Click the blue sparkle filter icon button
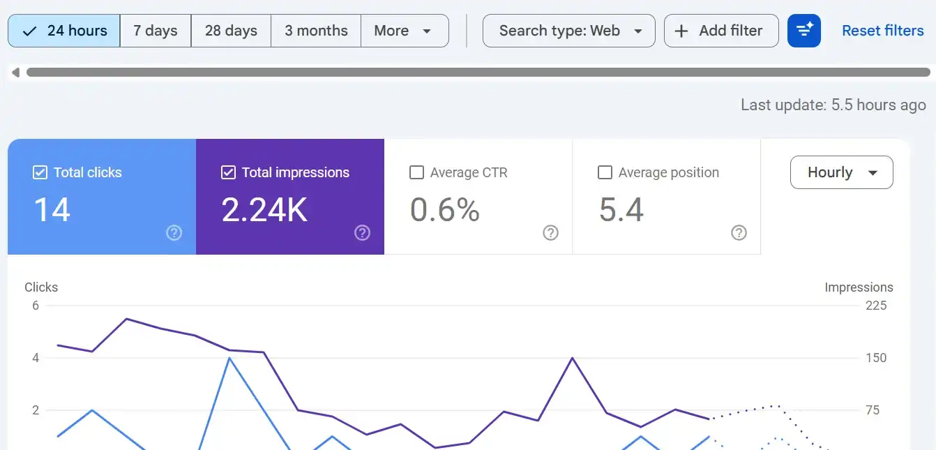 point(804,31)
